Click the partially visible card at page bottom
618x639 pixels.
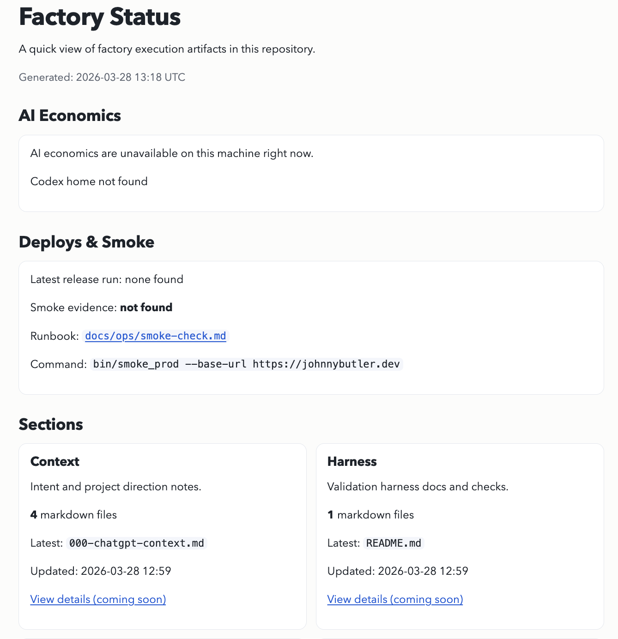click(163, 637)
